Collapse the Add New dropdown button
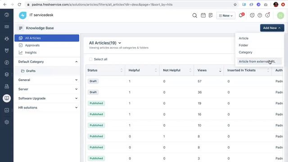The image size is (288, 162). [x=272, y=28]
